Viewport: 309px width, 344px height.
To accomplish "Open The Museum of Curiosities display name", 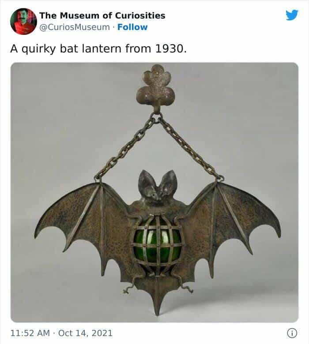I will pyautogui.click(x=102, y=15).
